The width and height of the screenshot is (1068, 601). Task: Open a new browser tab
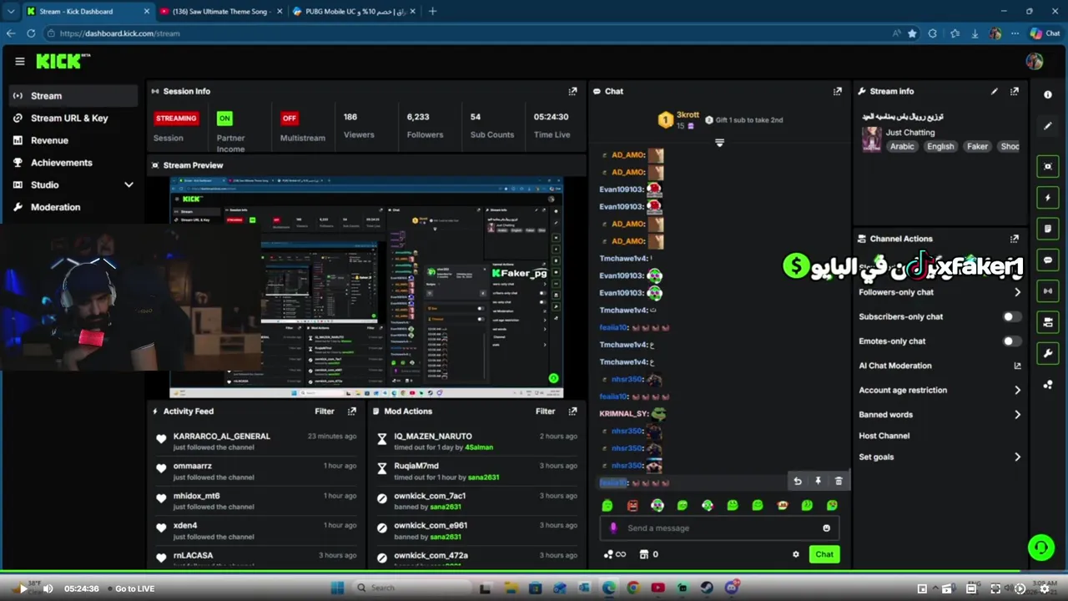tap(432, 12)
